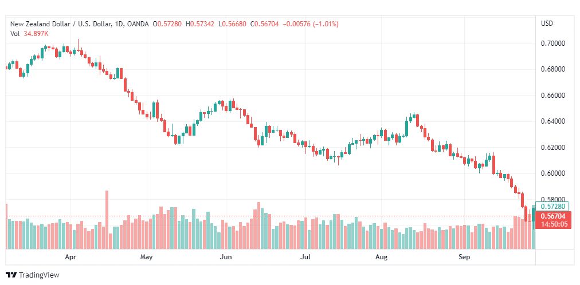Select the May time axis label
Viewport: 580px width, 285px height.
(x=147, y=257)
